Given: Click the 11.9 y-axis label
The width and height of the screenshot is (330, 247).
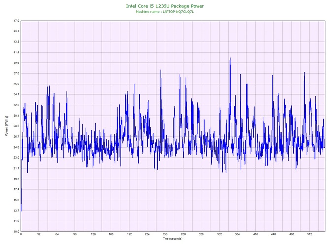Looking at the screenshot, I should (16, 221).
